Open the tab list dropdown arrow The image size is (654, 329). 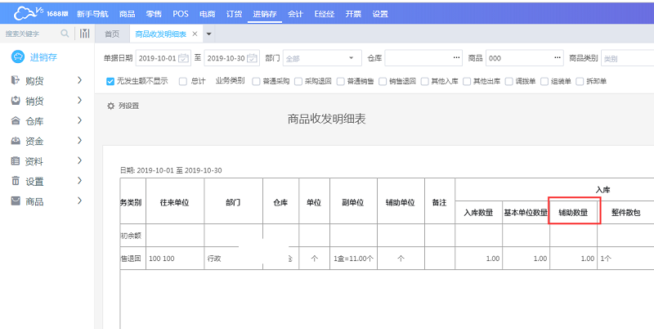(209, 34)
